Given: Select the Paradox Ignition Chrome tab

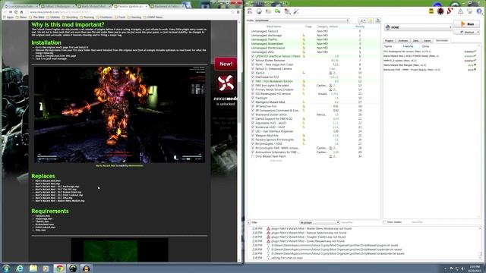Looking at the screenshot, I should (130, 6).
